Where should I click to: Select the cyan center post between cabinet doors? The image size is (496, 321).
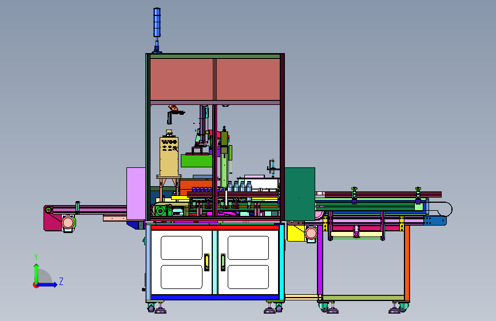215,262
